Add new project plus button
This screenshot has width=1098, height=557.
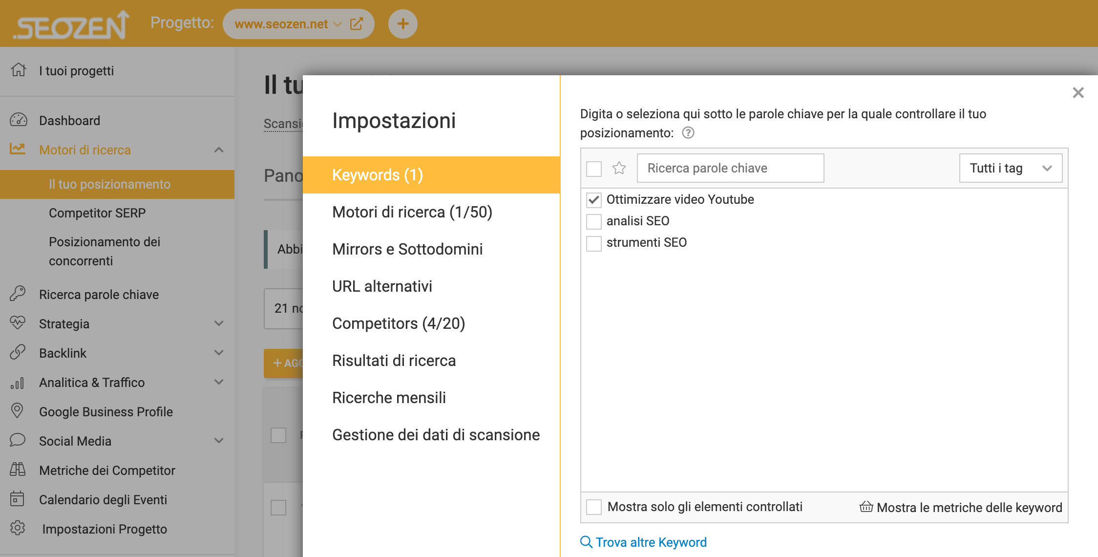[402, 23]
